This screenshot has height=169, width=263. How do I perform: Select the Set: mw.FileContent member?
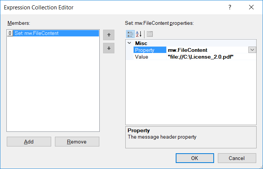(53, 33)
